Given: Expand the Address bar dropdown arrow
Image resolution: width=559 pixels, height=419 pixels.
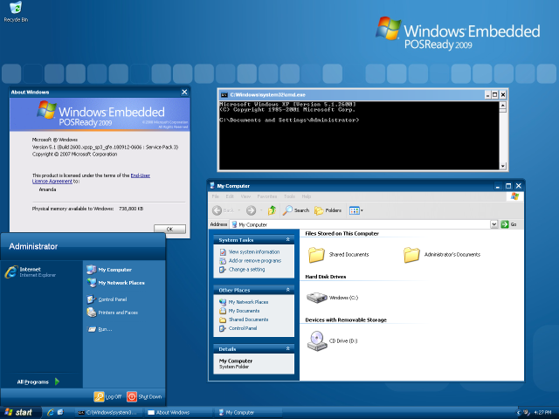Looking at the screenshot, I should 494,224.
